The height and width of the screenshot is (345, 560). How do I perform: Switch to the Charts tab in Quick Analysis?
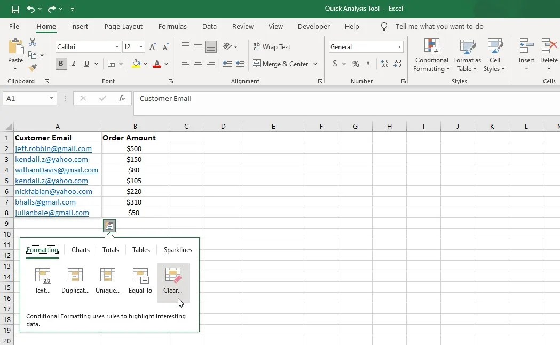80,249
